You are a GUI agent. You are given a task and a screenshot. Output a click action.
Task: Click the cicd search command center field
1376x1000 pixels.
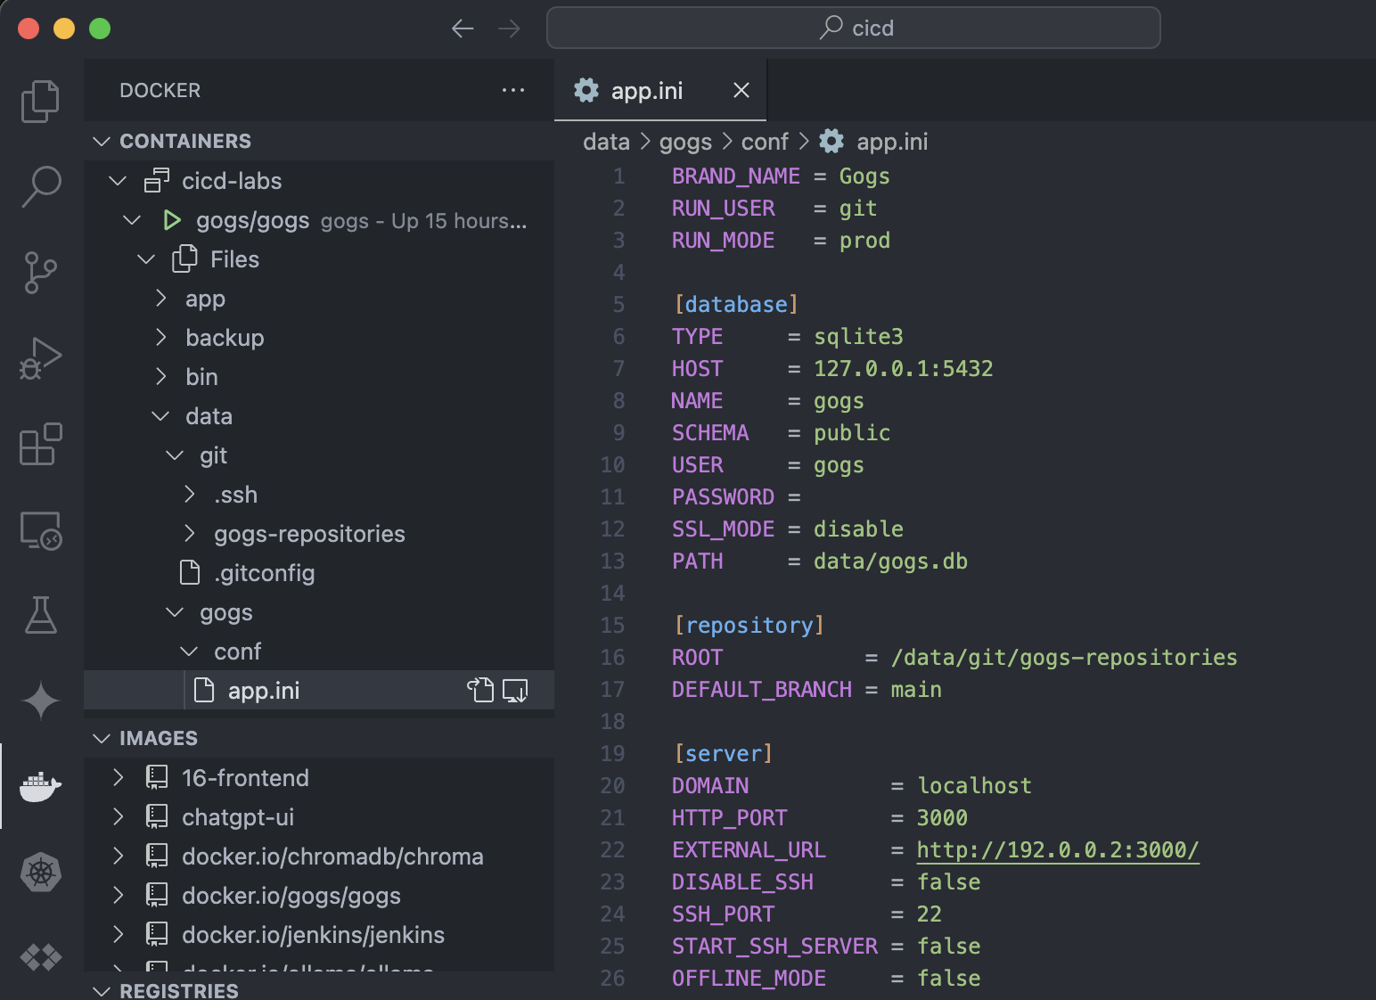(x=853, y=29)
